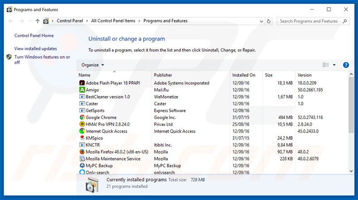Expand the chevron after Control Panel breadcrumb
Viewport: 358px width, 200px height.
pyautogui.click(x=87, y=21)
